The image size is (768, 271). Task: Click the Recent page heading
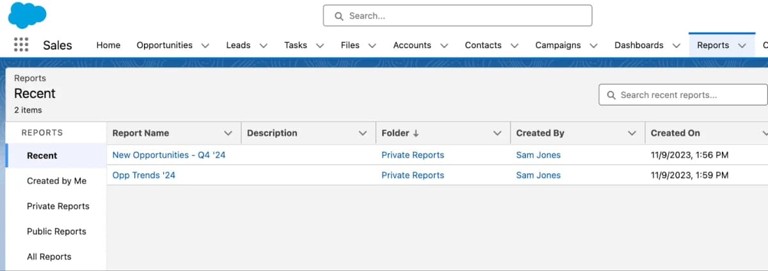tap(35, 94)
